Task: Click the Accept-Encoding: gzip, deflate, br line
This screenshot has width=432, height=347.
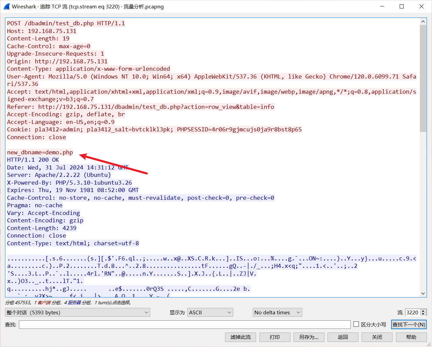Action: (66, 114)
